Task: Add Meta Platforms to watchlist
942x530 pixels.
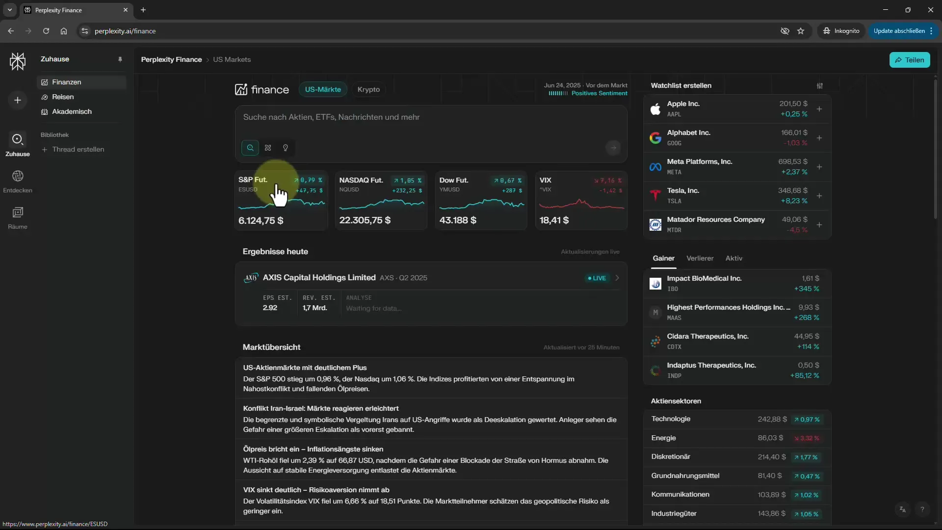Action: pos(819,167)
